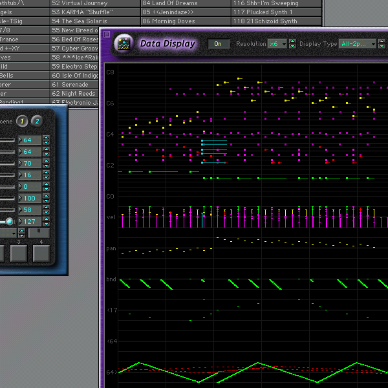Screen dimensions: 388x388
Task: Increase the 70 value with its up arrow
Action: (x=46, y=161)
